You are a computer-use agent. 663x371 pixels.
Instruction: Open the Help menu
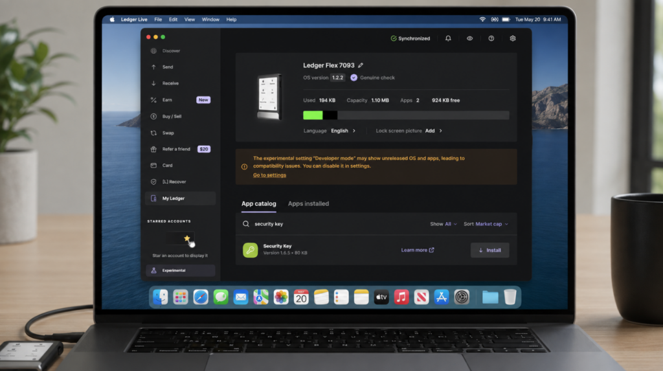point(231,19)
